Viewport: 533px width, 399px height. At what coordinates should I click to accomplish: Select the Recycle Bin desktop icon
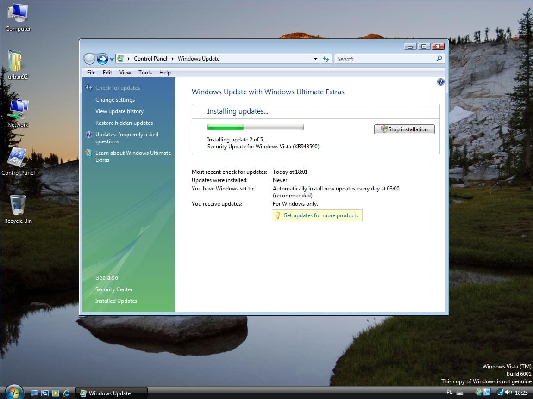click(18, 209)
